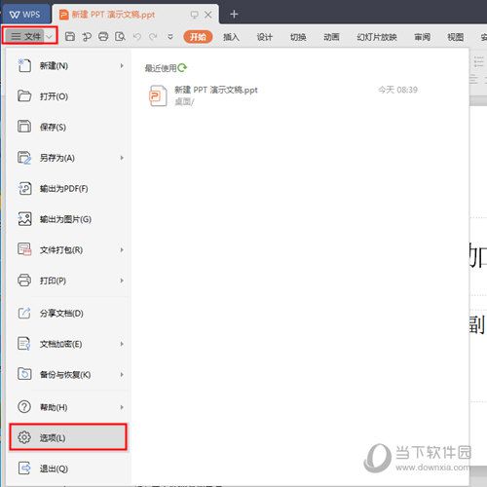Viewport: 487px width, 487px height.
Task: Select 分享文档(D) menu entry
Action: [x=68, y=313]
